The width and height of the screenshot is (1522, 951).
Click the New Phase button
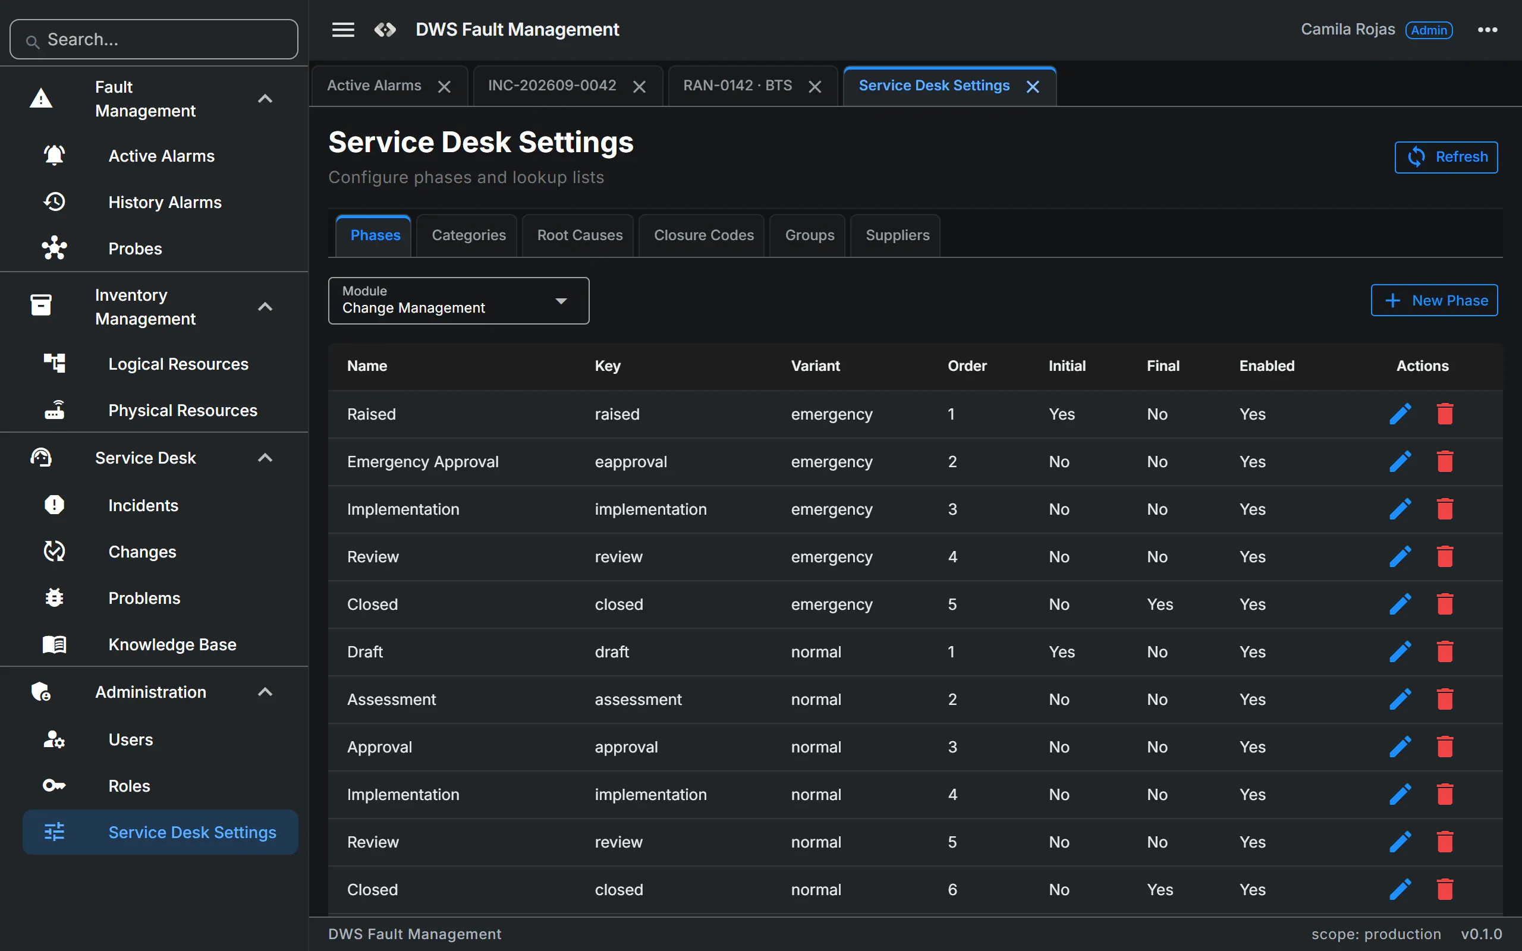click(x=1434, y=301)
